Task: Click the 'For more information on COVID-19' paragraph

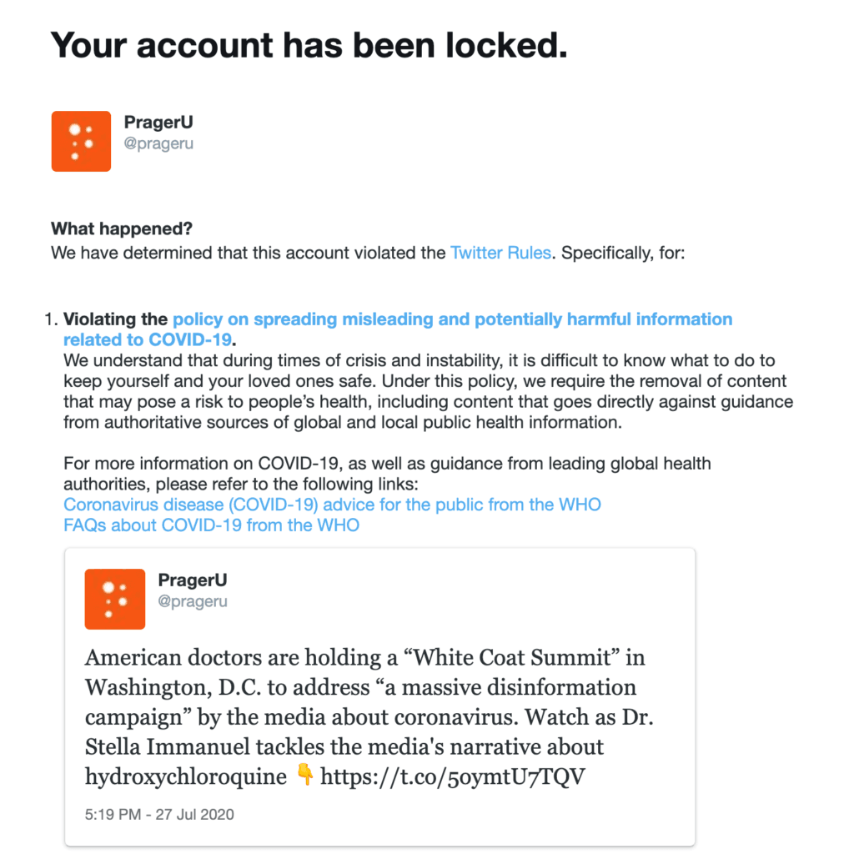Action: (387, 474)
